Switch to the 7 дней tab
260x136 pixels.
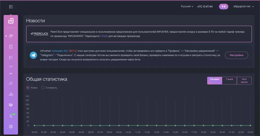coord(229,81)
